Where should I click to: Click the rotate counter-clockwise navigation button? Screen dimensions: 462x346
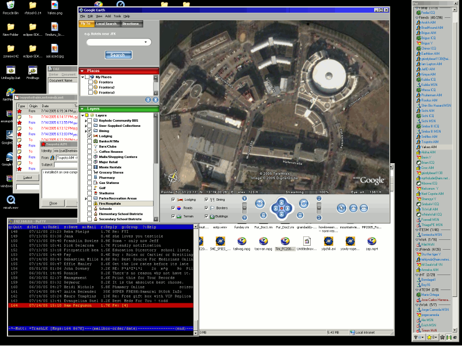tap(260, 203)
